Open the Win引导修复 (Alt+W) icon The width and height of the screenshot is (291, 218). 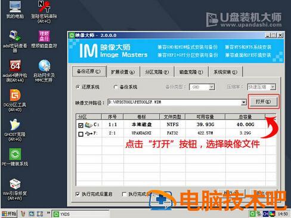click(x=15, y=189)
